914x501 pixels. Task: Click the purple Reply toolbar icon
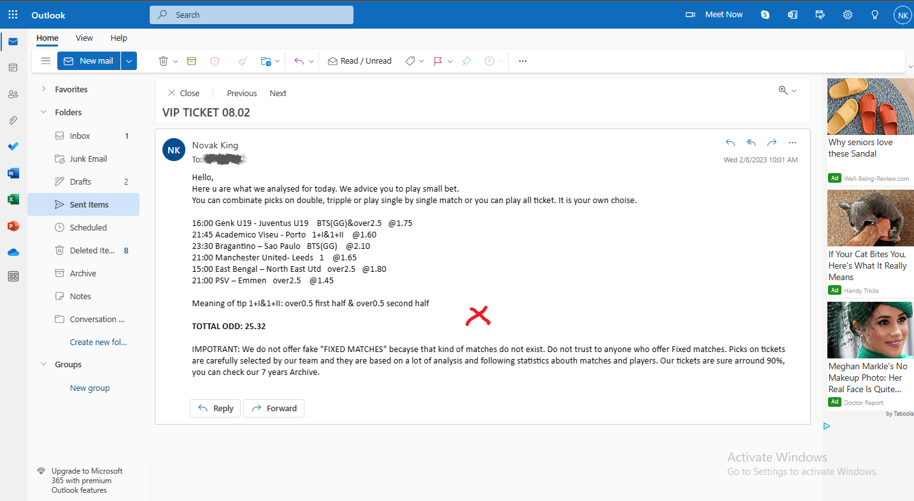point(299,61)
